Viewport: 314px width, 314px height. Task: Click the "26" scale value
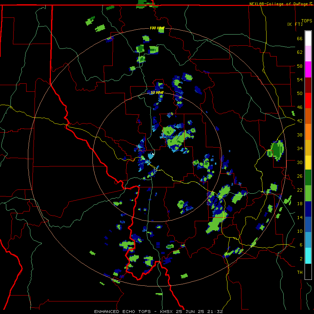point(300,176)
